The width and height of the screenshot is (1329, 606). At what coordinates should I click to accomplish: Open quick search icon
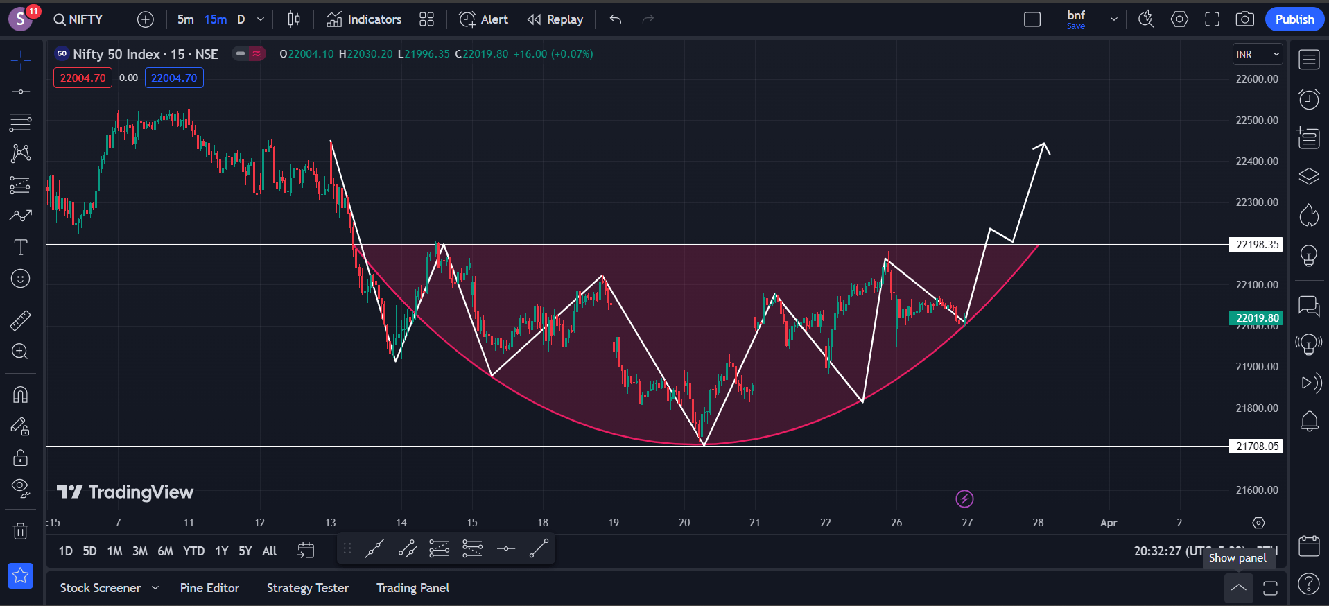click(1146, 19)
